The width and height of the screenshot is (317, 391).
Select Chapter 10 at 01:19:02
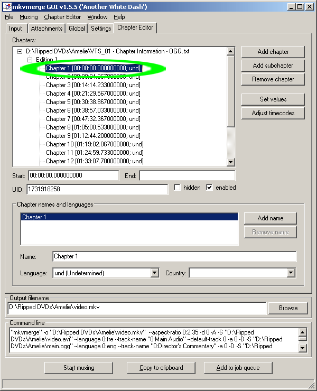95,144
